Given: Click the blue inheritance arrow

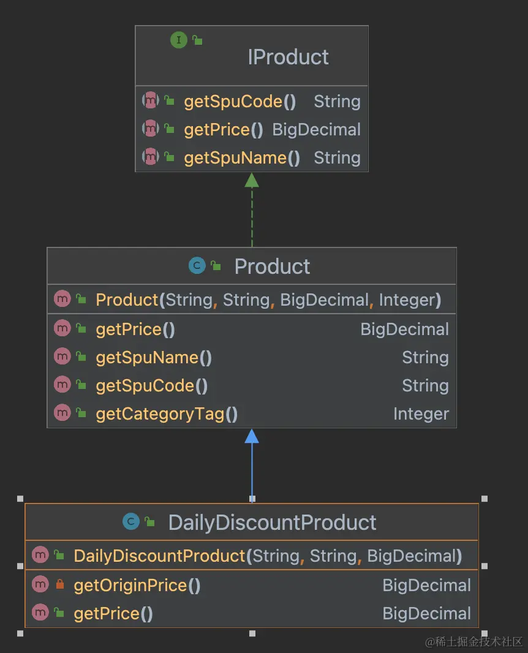Looking at the screenshot, I should [252, 466].
